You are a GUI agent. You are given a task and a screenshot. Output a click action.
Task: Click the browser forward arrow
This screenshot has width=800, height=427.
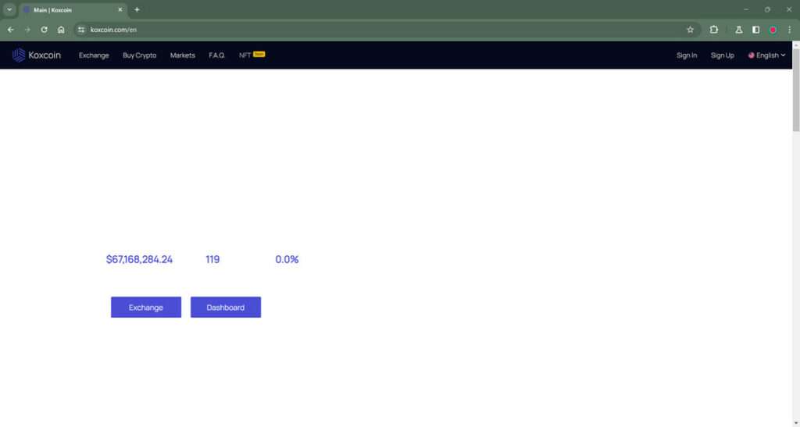tap(27, 30)
